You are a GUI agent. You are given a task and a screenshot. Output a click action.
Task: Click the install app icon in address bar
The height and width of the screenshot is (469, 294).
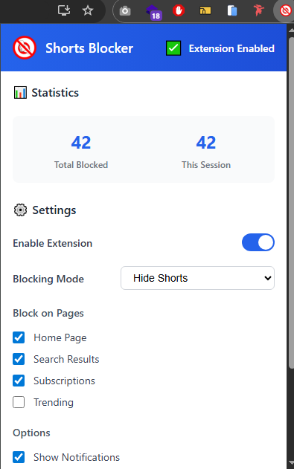click(x=64, y=10)
